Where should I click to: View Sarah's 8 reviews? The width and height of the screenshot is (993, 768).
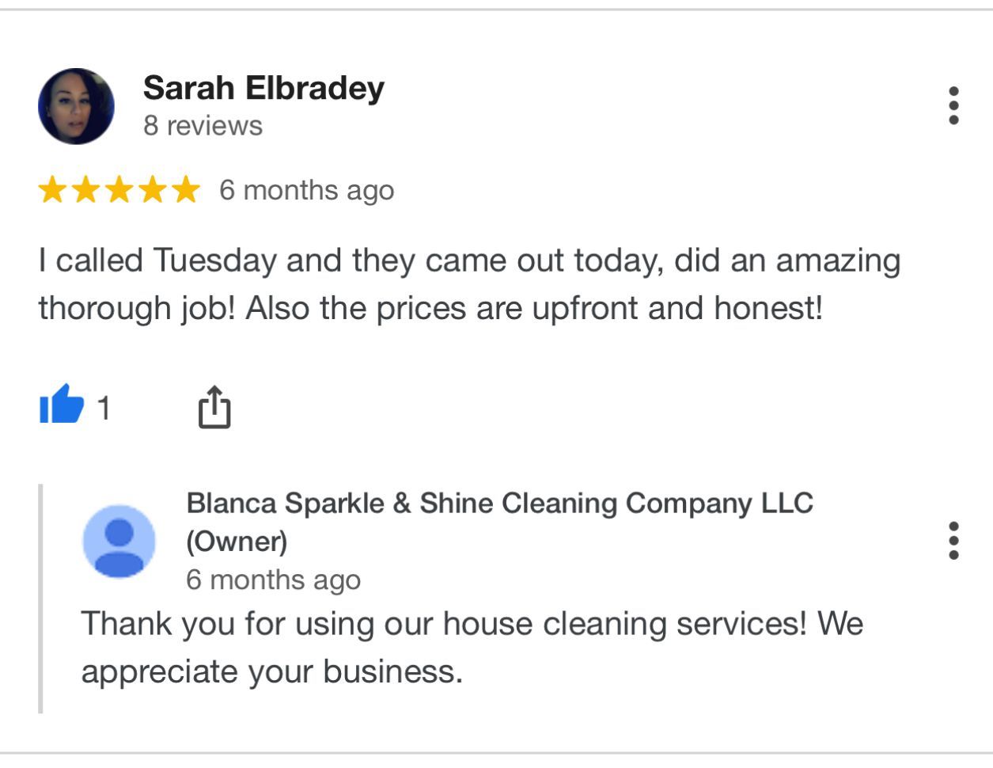point(203,126)
